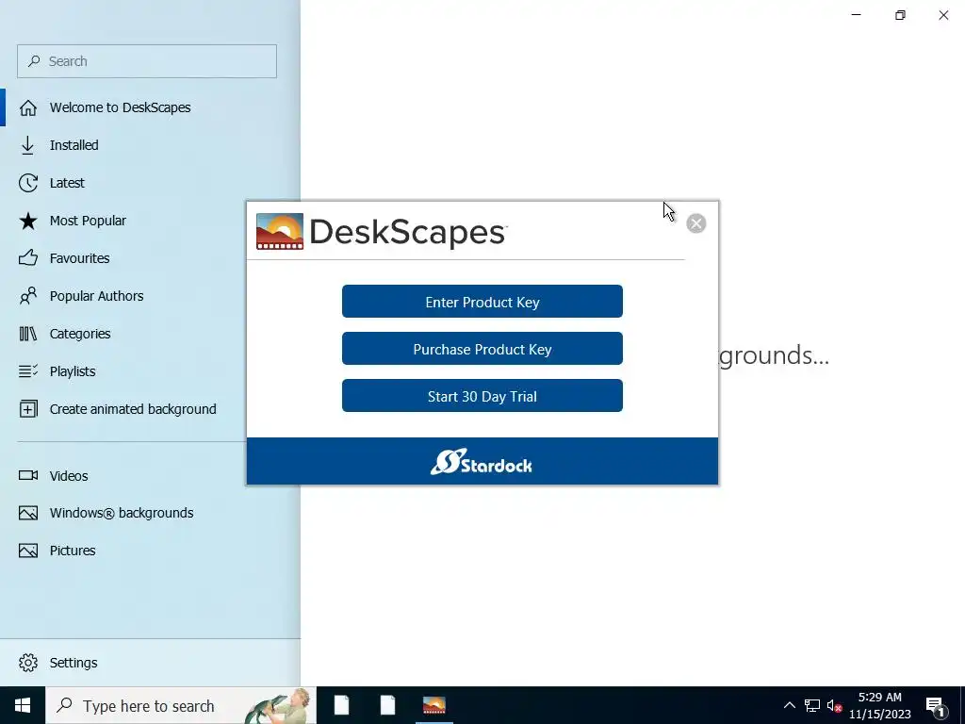Click the home icon beside Welcome to DeskScapes

(x=27, y=107)
